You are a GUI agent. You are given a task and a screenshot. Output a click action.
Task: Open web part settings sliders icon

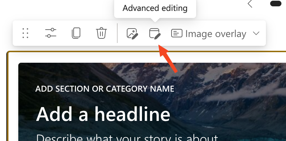(x=51, y=33)
